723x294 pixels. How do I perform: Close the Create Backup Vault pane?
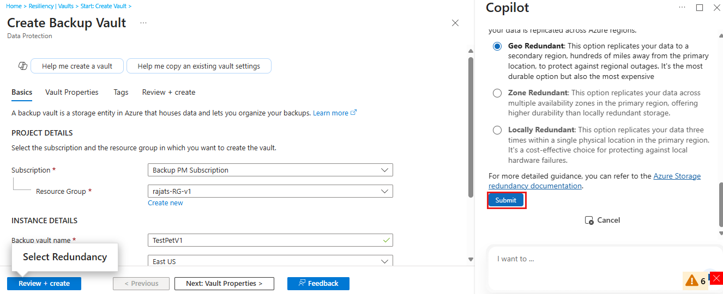455,23
